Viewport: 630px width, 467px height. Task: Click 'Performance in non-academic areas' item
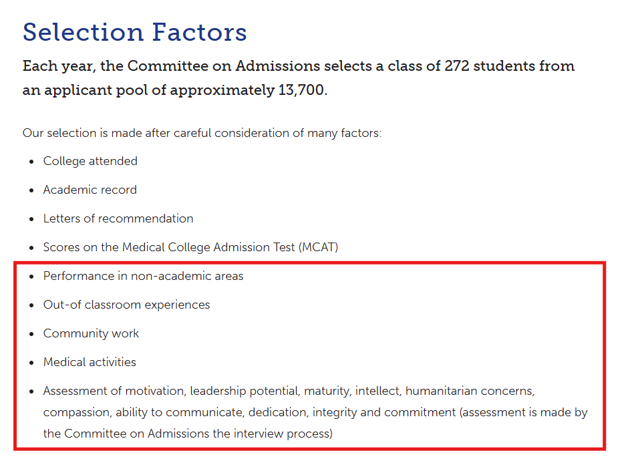[144, 276]
